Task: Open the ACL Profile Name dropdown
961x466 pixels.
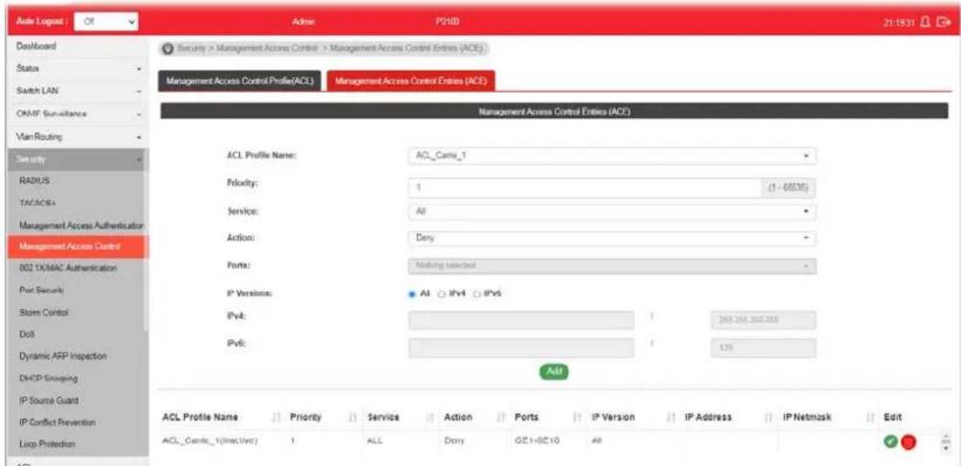Action: click(x=612, y=156)
